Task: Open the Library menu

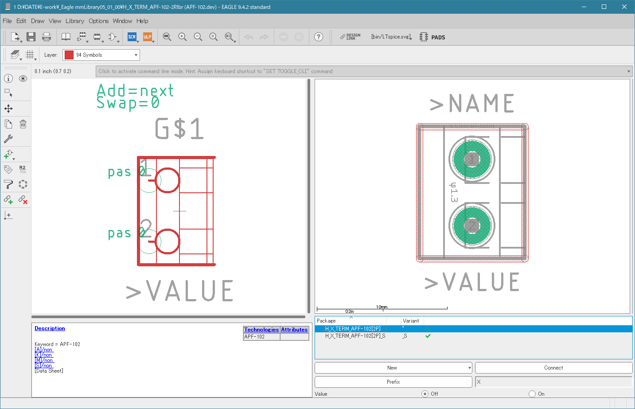Action: pos(75,21)
